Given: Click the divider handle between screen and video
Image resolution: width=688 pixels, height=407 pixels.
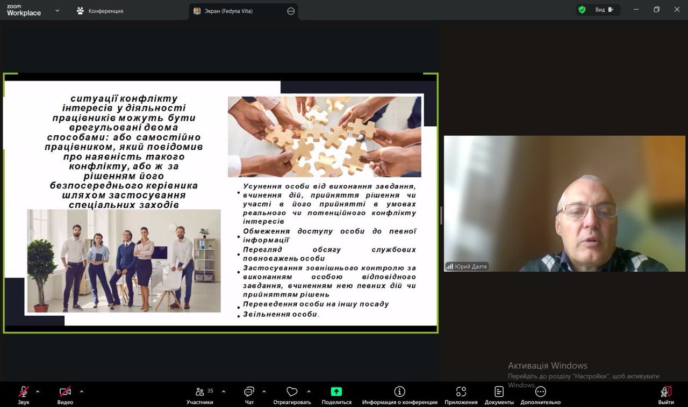Looking at the screenshot, I should pos(441,215).
